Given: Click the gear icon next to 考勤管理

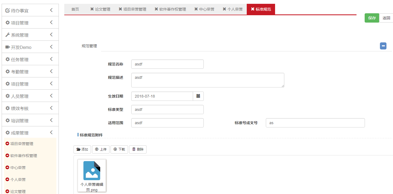Looking at the screenshot, I should (x=8, y=72).
